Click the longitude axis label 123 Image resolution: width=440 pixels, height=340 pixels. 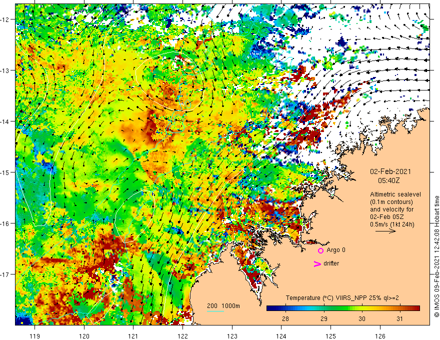(232, 336)
